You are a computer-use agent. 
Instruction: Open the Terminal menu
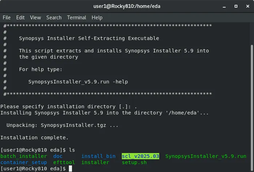tap(77, 17)
